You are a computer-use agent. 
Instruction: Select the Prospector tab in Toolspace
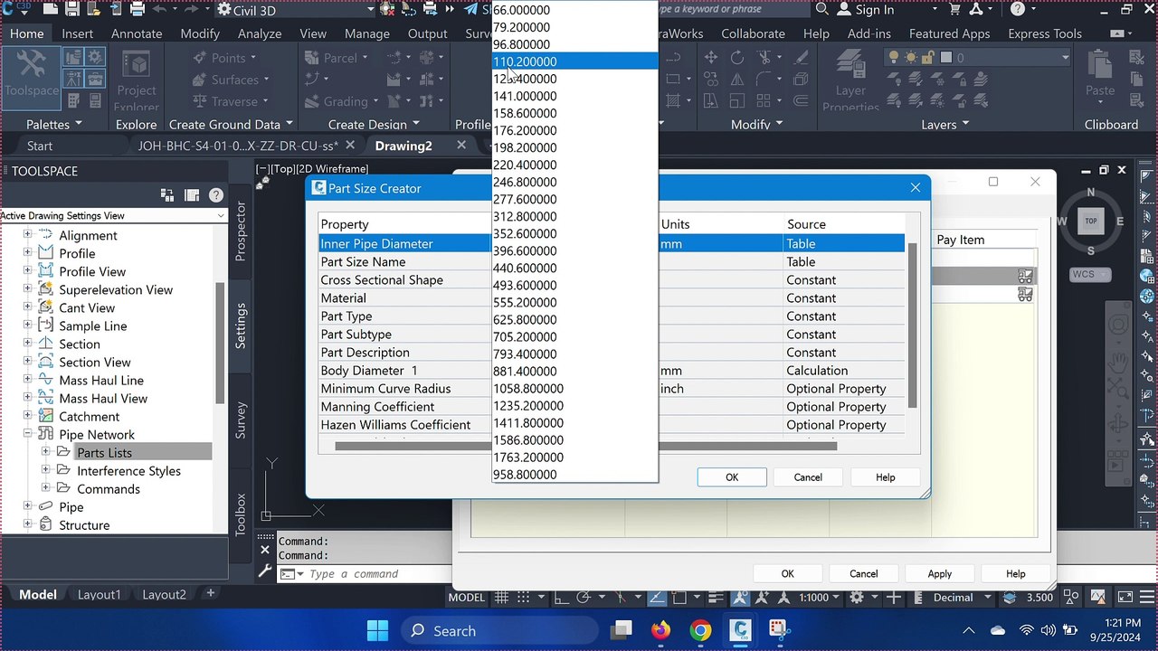(241, 231)
